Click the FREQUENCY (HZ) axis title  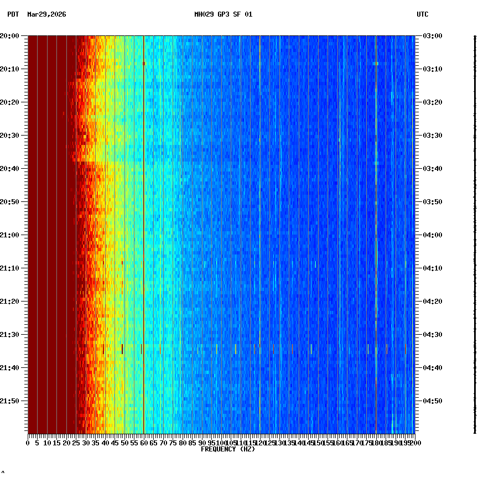(x=227, y=449)
